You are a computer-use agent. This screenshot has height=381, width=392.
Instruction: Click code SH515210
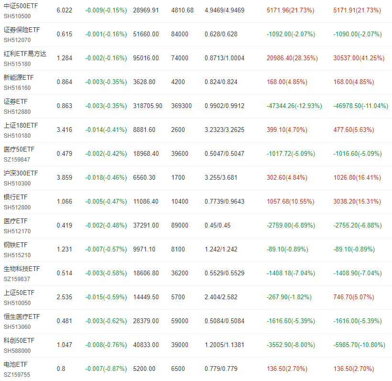click(17, 255)
